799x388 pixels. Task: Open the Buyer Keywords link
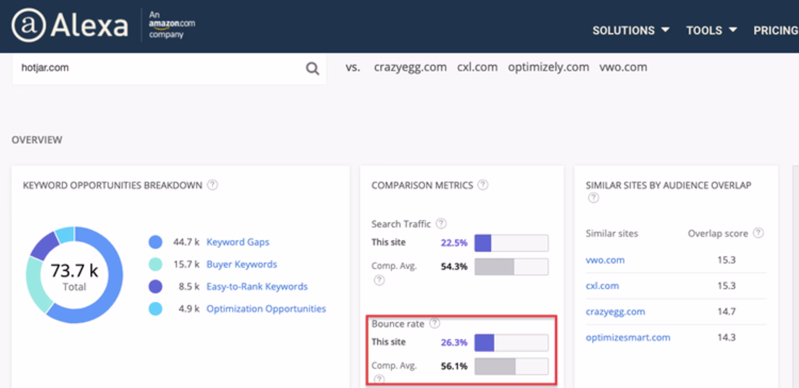pos(242,264)
